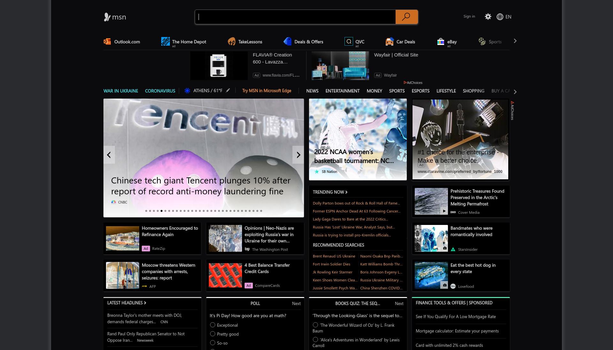Click AdChoices icon above the news navigation

tap(405, 83)
